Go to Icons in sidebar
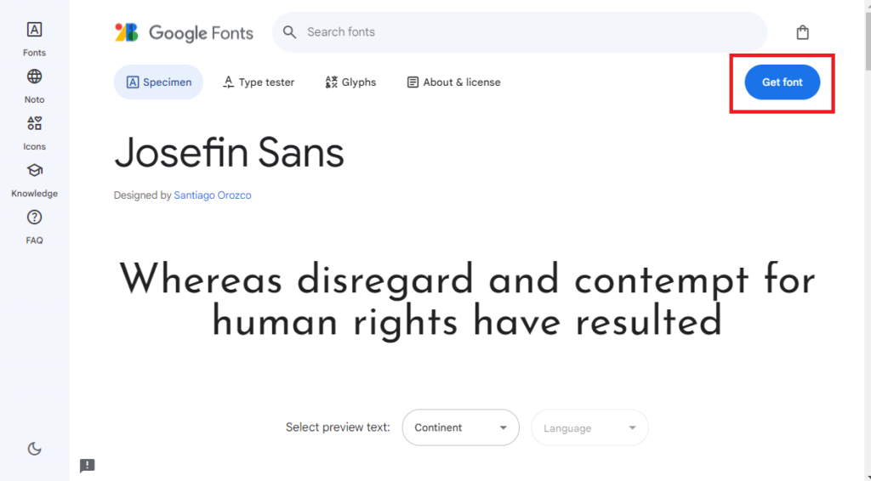 (x=34, y=133)
